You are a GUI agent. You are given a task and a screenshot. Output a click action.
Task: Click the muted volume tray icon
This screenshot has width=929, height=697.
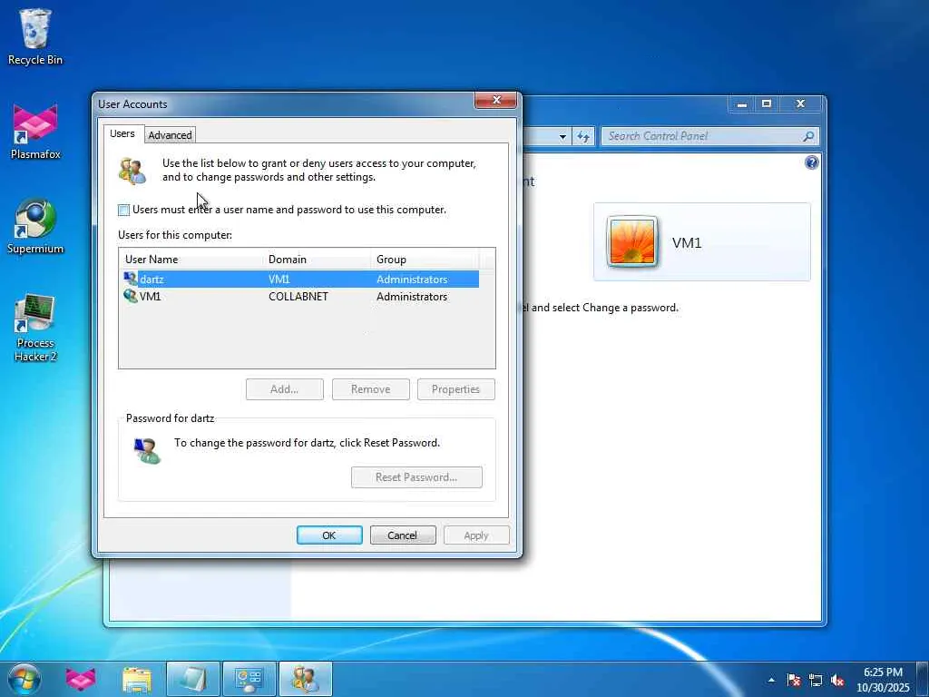(x=837, y=680)
